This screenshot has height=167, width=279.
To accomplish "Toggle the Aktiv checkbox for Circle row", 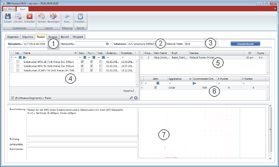I will coord(156,88).
